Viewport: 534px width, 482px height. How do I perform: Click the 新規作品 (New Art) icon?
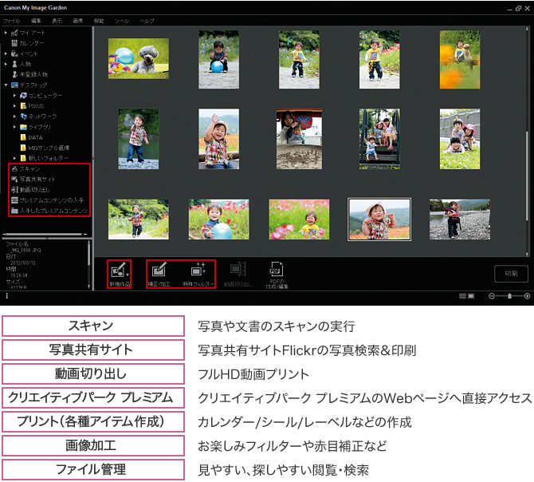(116, 271)
